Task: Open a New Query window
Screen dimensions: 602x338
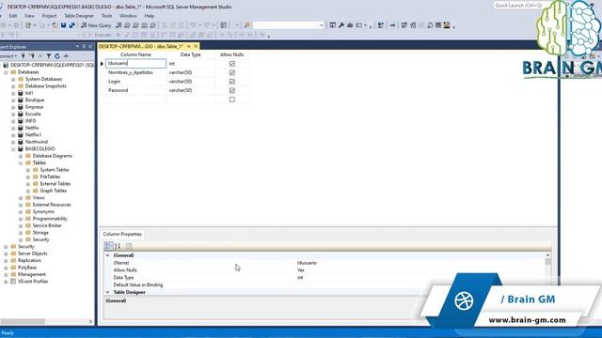Action: click(x=96, y=25)
